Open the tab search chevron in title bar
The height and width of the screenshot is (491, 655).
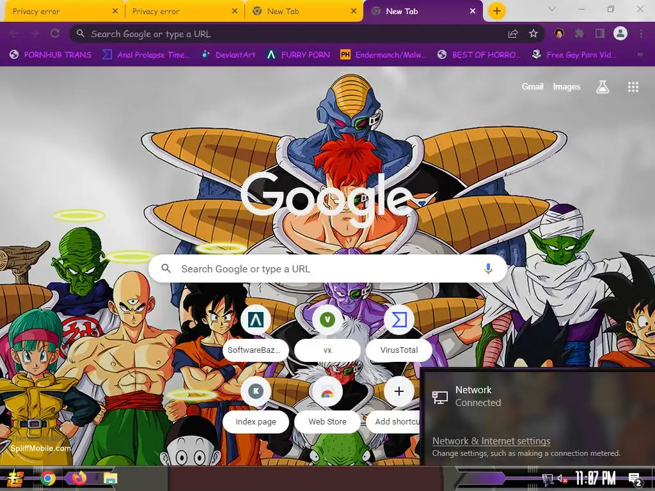(x=552, y=9)
